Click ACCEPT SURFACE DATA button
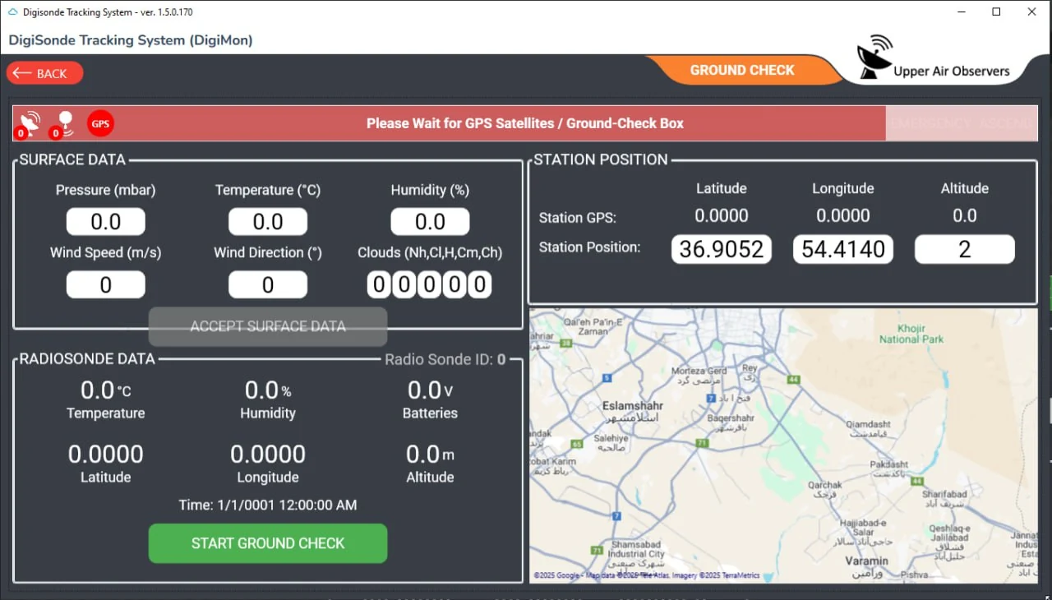This screenshot has height=600, width=1052. coord(268,326)
